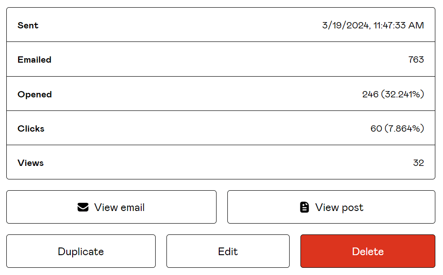Select the Emailed count 763

416,60
